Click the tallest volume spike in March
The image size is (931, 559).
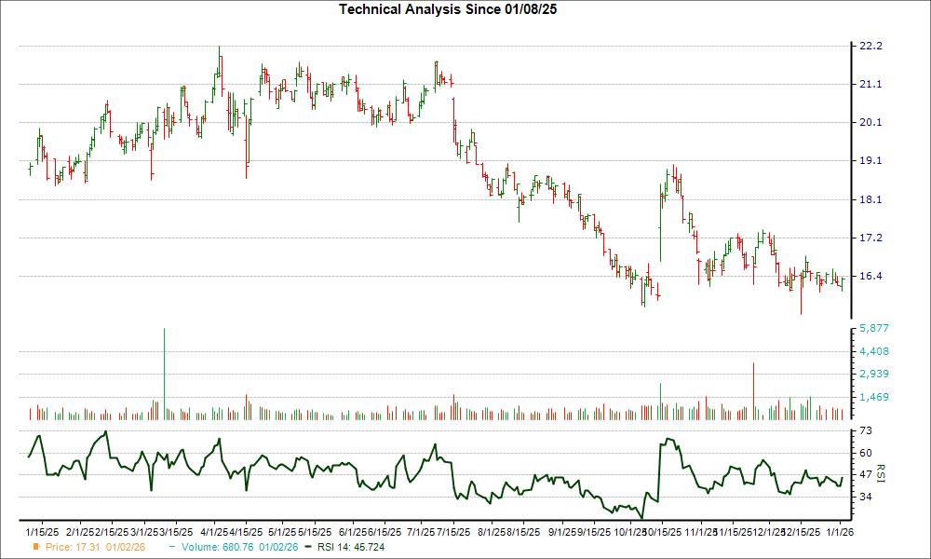click(x=165, y=373)
